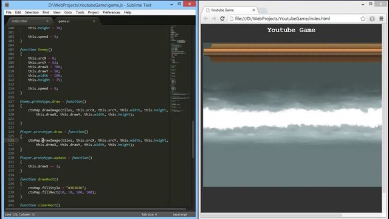Close the index.html editor tab
The image size is (389, 219).
(x=47, y=21)
